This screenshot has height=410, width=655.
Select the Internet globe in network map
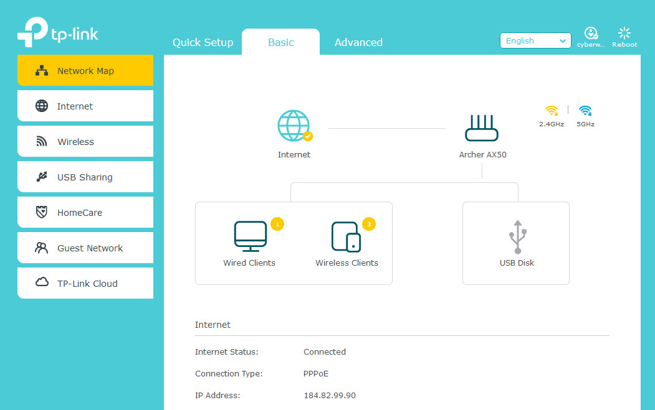[x=294, y=126]
